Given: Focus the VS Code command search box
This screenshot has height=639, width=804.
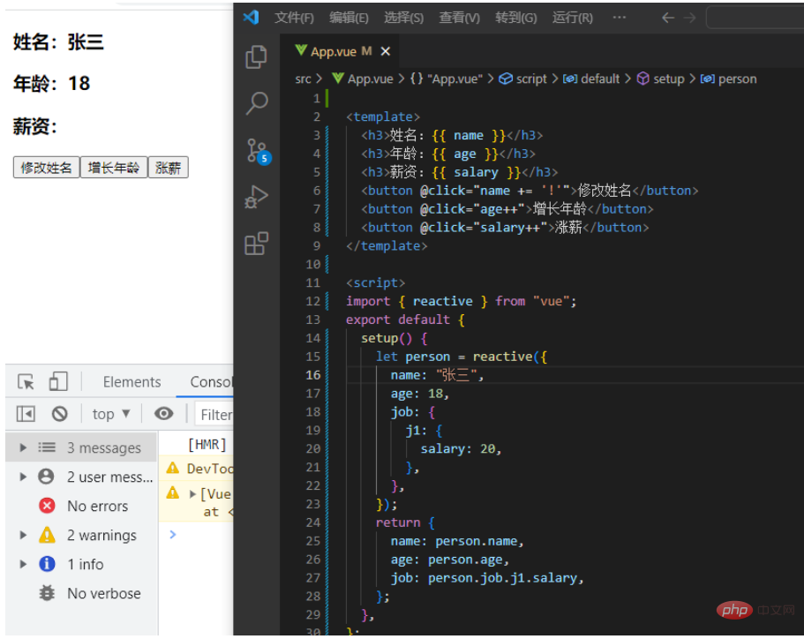Looking at the screenshot, I should [x=755, y=18].
